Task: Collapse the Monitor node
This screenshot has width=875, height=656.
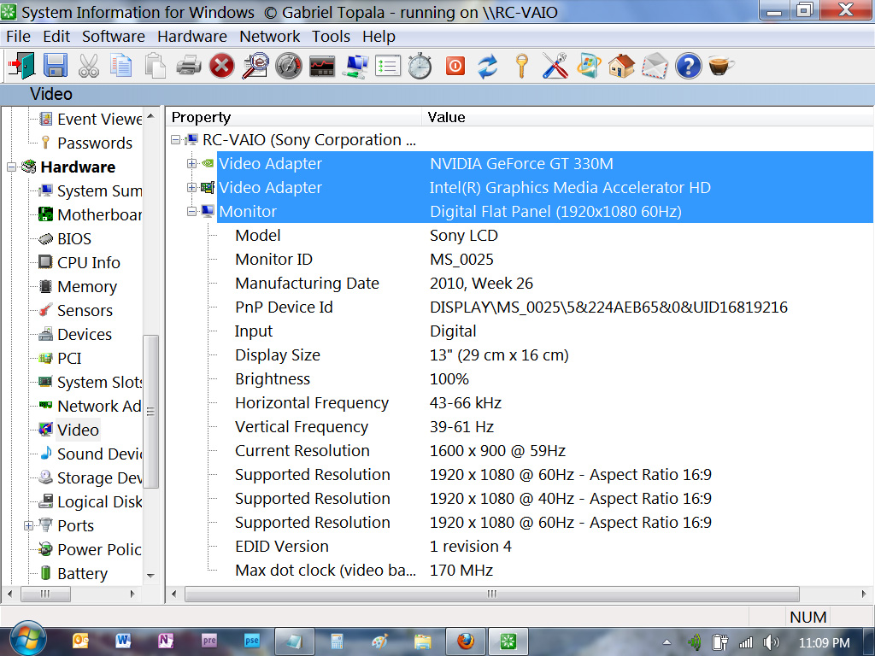Action: [x=192, y=212]
